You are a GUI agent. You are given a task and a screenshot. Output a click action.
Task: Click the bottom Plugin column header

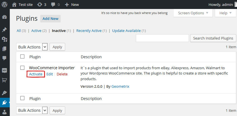point(35,99)
